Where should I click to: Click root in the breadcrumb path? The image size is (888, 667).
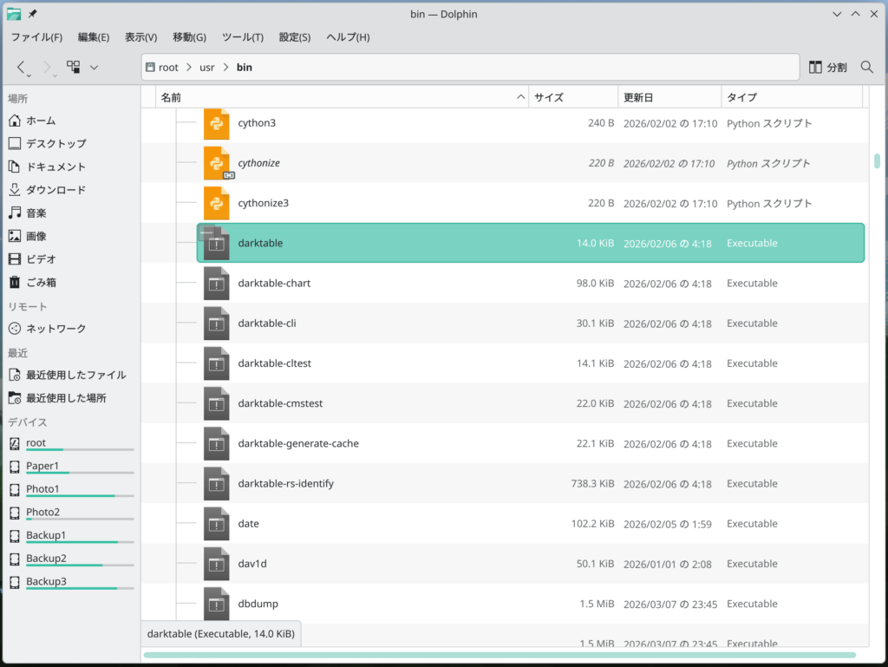coord(167,68)
